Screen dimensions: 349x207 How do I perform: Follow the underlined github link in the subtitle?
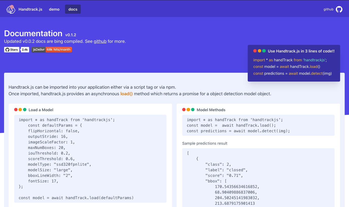pos(100,41)
